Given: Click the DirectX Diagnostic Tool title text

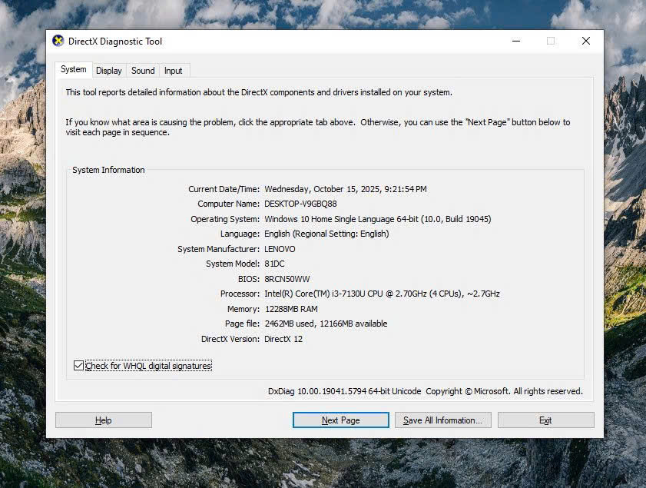Looking at the screenshot, I should coord(115,41).
